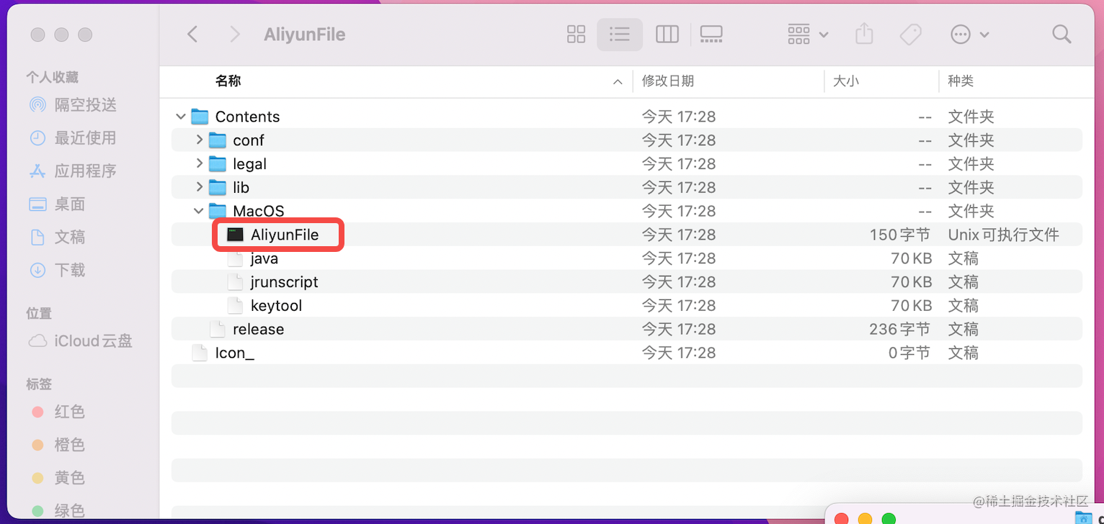Sort by the 大小 column header
This screenshot has width=1104, height=524.
pos(846,81)
